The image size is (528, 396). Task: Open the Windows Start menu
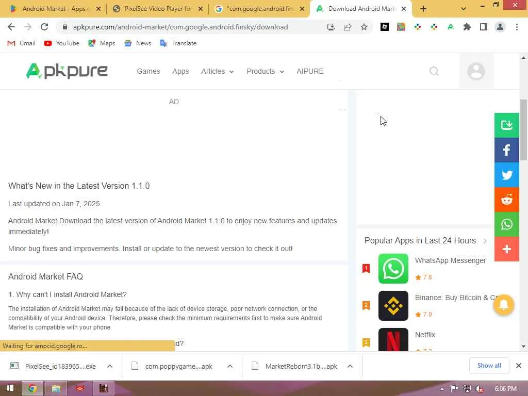point(10,388)
